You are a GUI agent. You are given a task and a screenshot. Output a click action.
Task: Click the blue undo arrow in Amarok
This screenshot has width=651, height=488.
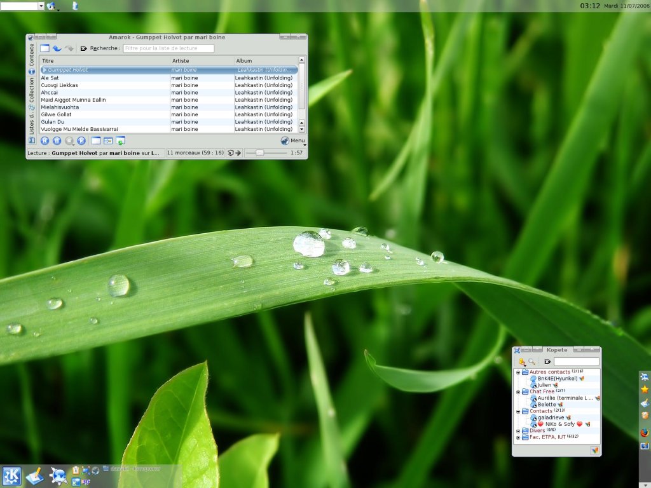57,48
